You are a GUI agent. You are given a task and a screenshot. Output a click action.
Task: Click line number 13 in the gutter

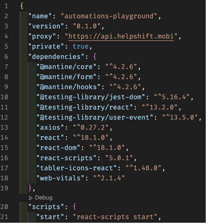pos(4,128)
